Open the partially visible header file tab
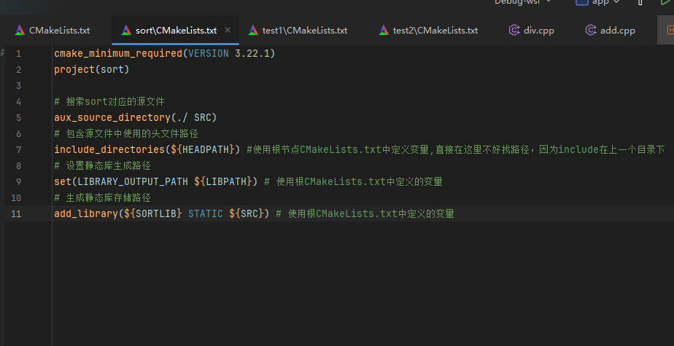The image size is (674, 346). (669, 31)
